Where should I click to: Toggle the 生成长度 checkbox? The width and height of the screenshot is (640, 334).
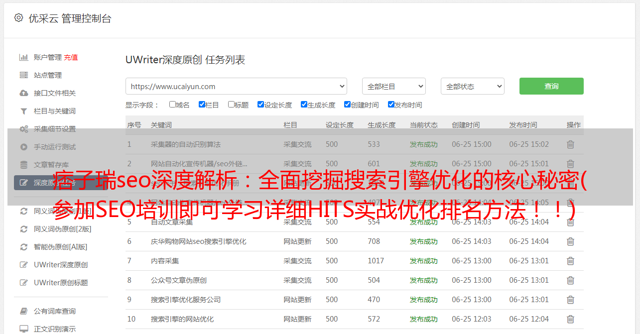point(304,105)
